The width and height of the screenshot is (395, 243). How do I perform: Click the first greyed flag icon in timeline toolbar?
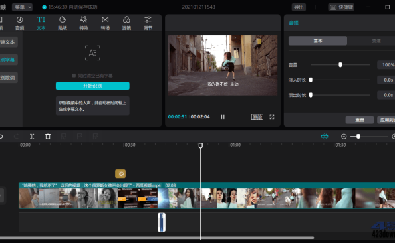point(64,137)
